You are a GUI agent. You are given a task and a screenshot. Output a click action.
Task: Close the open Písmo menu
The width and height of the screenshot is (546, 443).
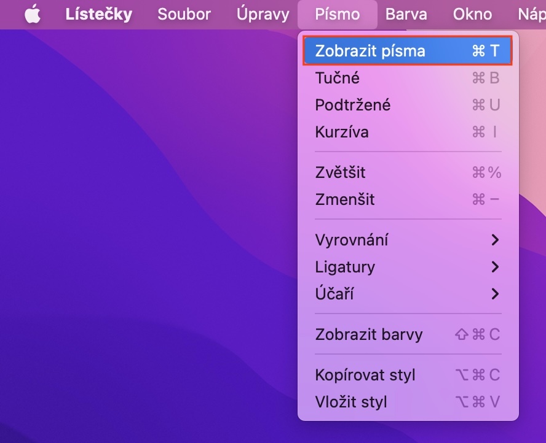(x=337, y=14)
